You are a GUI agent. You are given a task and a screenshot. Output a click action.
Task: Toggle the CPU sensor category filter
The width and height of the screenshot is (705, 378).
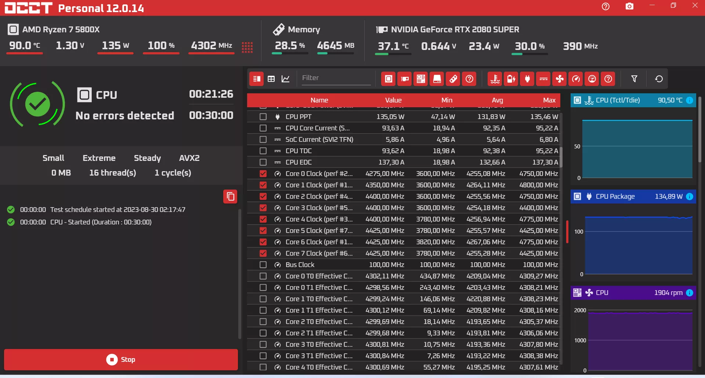coord(388,79)
